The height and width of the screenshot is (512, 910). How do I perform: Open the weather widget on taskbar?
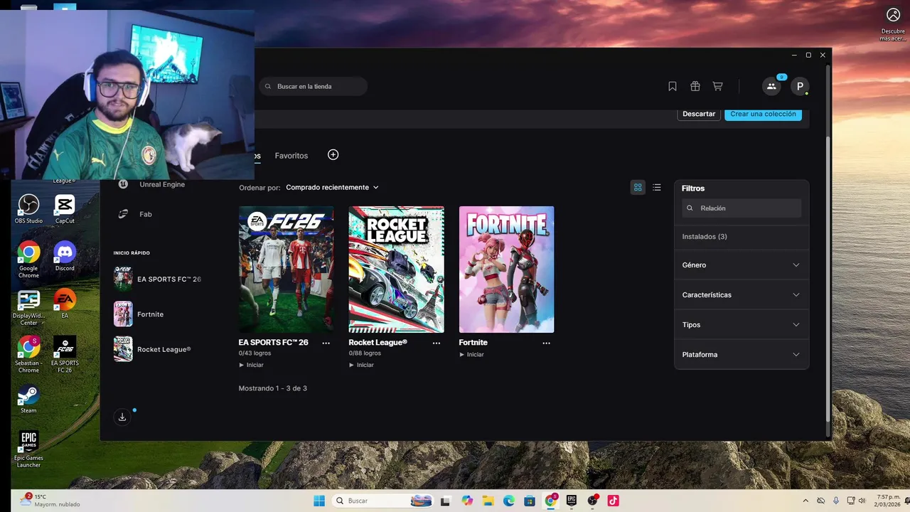click(50, 501)
